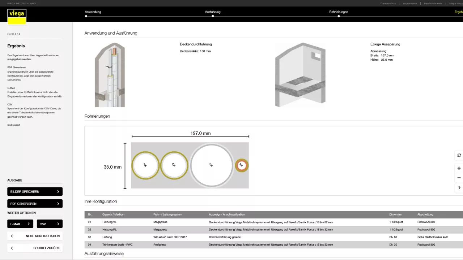Open help with the question mark icon

[x=459, y=188]
